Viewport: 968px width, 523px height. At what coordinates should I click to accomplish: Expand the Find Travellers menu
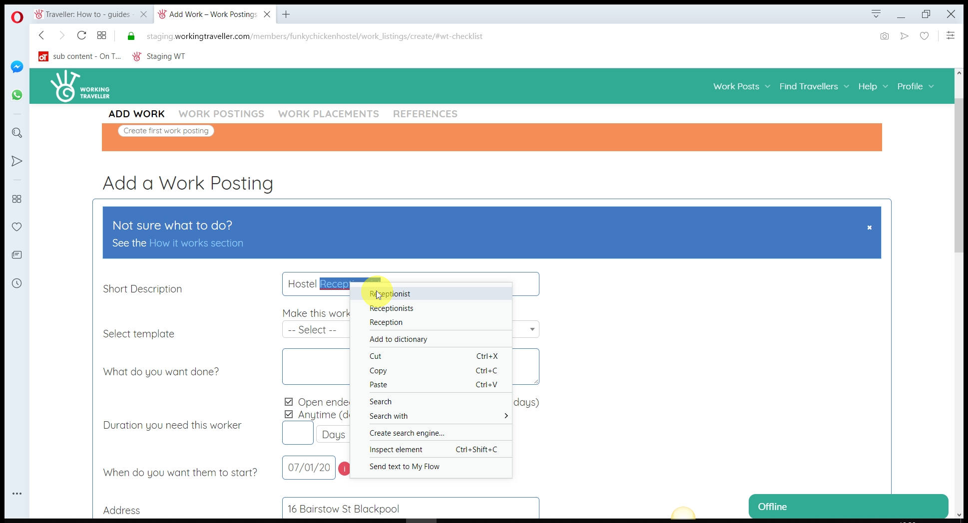814,86
